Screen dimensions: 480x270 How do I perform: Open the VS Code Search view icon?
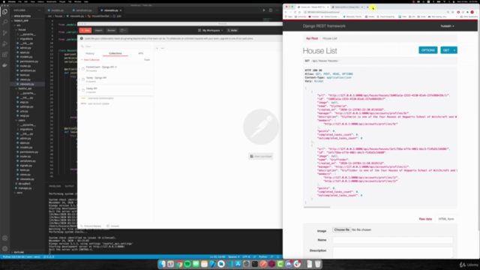pos(5,22)
